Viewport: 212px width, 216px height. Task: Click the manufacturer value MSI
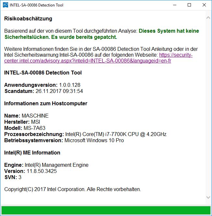(x=36, y=122)
